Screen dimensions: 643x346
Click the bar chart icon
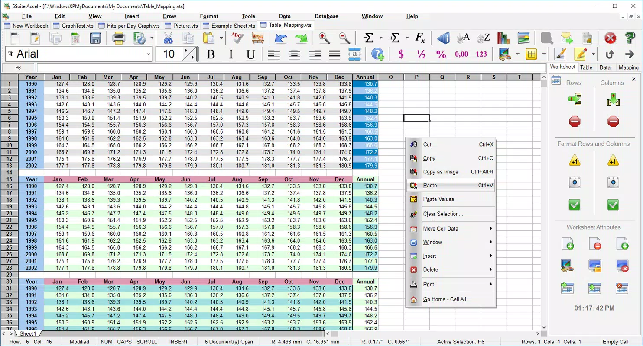tap(503, 38)
